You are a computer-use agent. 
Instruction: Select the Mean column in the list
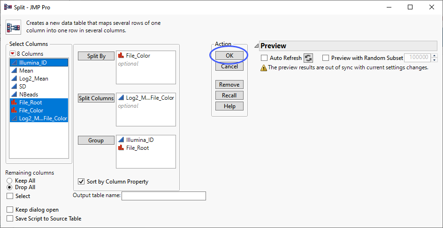26,71
